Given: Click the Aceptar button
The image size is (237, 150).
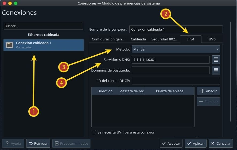Looking at the screenshot, I should pos(171,143).
